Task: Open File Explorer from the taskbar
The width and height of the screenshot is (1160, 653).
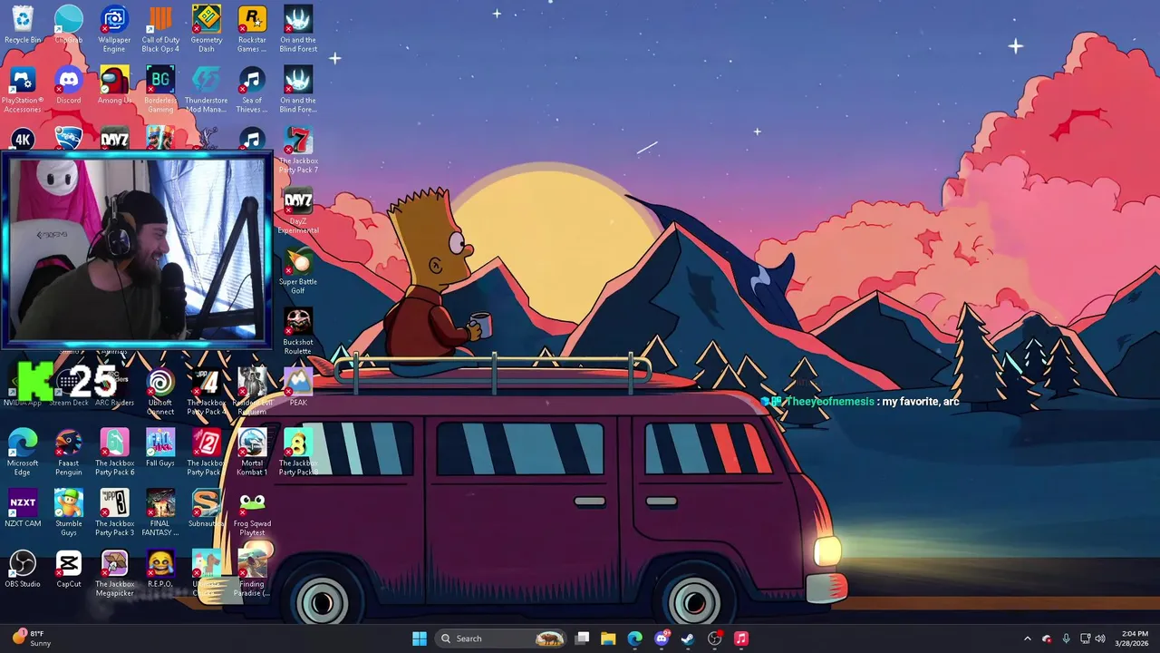Action: coord(608,638)
